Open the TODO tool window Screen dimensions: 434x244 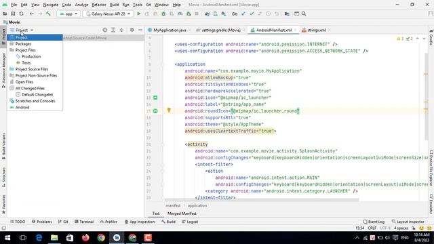[x=18, y=222]
